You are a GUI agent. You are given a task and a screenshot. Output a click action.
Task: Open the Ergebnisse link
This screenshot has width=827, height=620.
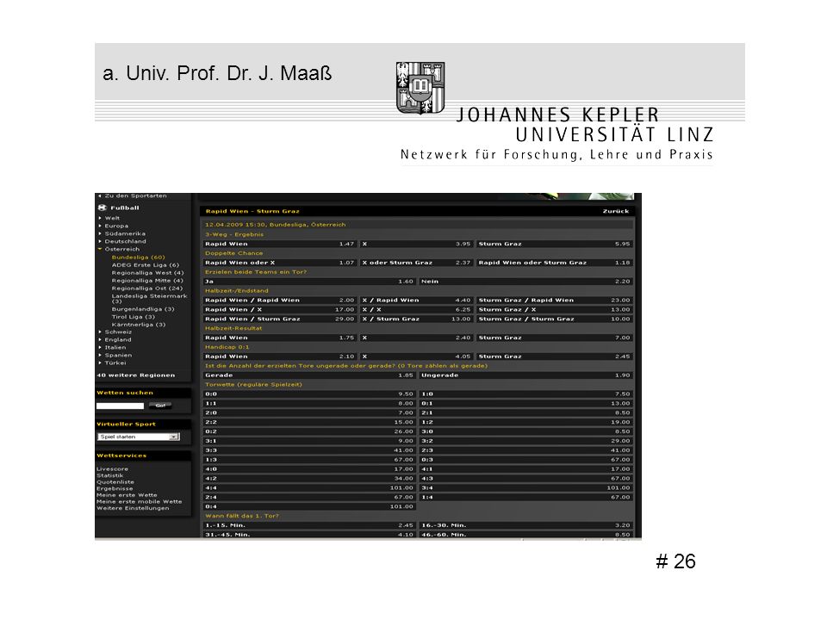[115, 489]
